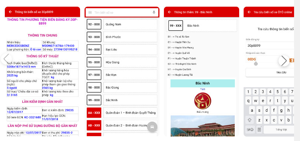Select the red AB - XXX plate badge
Screen dimensions: 300x141
pyautogui.click(x=94, y=125)
